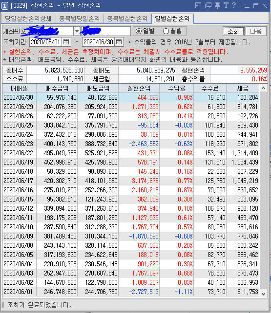The height and width of the screenshot is (313, 271).
Task: Switch to 종목별실현손익 tab
Action: [x=127, y=19]
